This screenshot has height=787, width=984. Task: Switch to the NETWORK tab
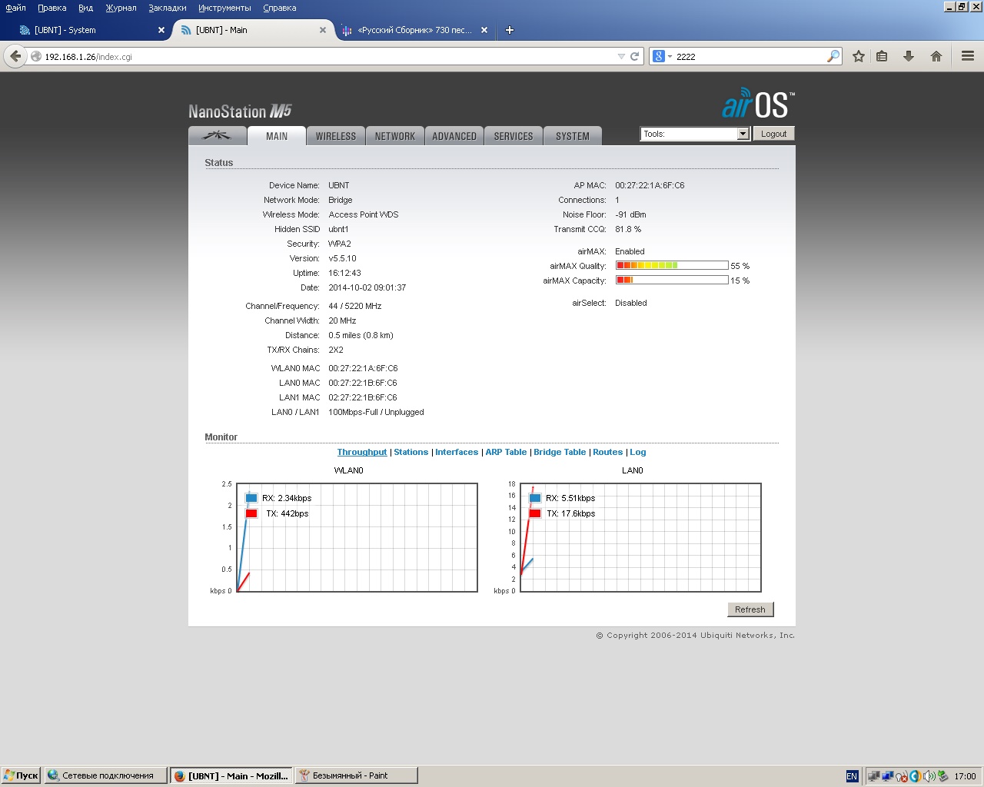395,136
